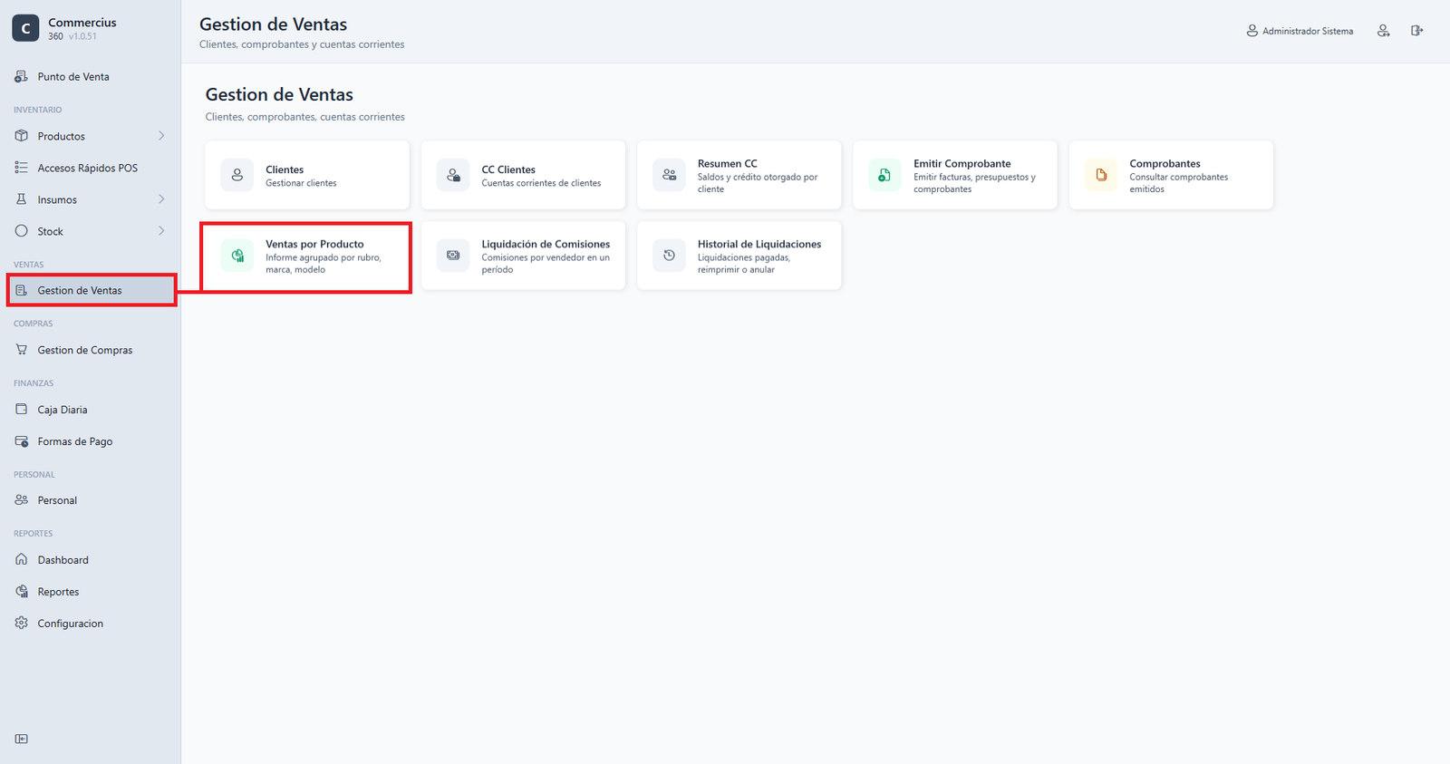Click the Ventas por Producto chart icon

tap(237, 256)
